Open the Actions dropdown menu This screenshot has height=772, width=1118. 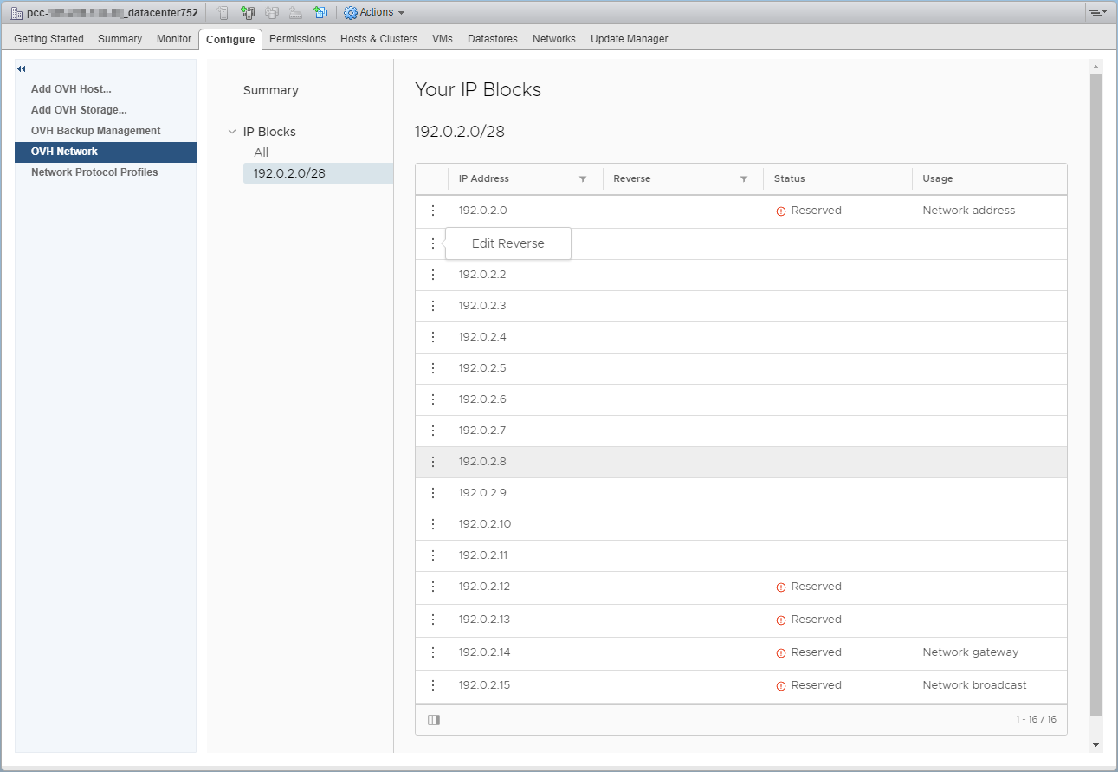[x=375, y=13]
